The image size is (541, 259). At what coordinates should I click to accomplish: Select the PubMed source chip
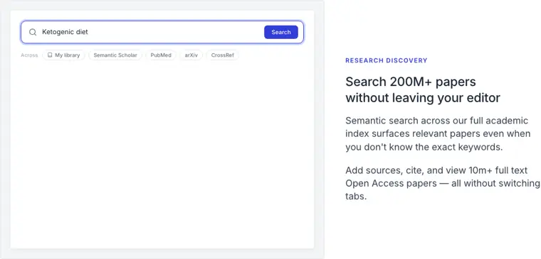coord(161,55)
